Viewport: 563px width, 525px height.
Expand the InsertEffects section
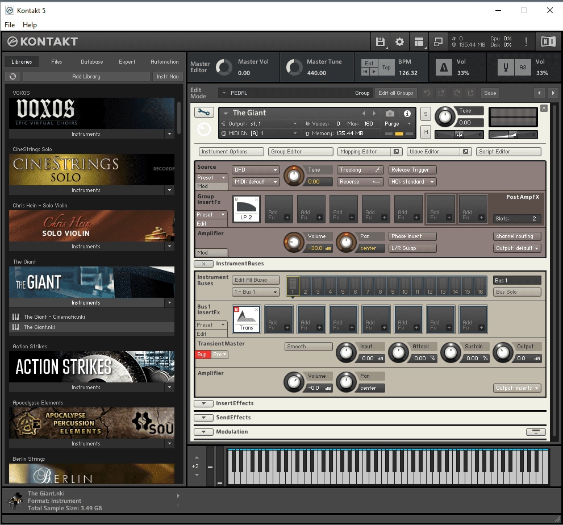[x=203, y=403]
